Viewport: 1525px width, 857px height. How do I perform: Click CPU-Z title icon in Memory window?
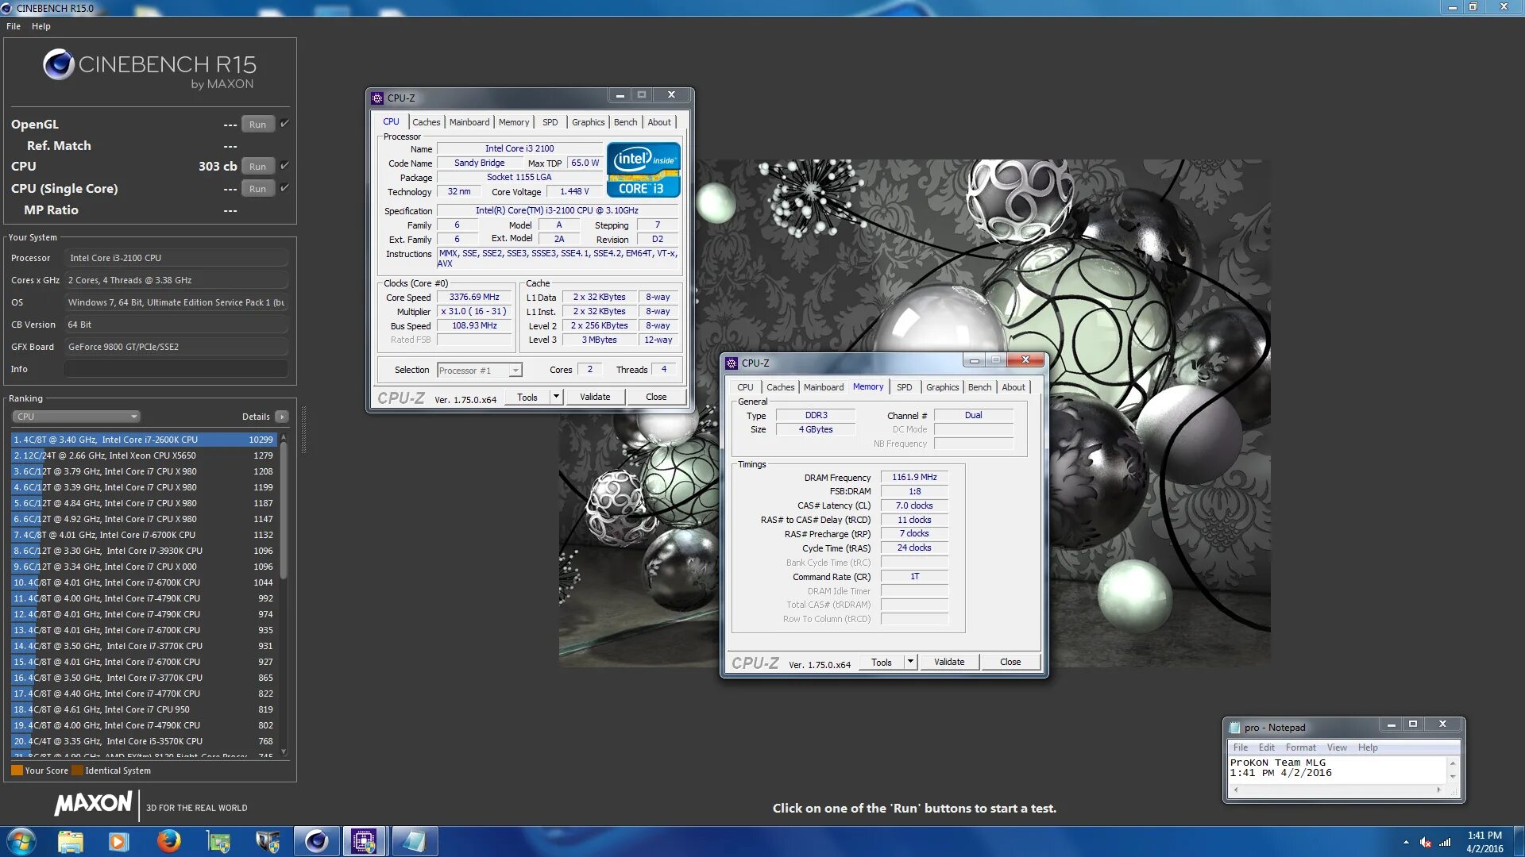[x=732, y=363]
